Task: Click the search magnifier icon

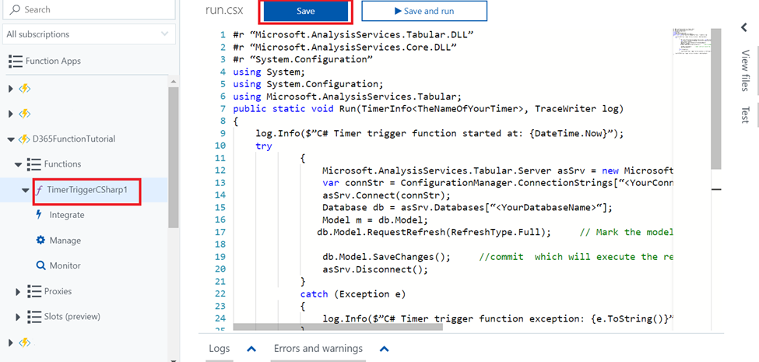Action: [15, 9]
